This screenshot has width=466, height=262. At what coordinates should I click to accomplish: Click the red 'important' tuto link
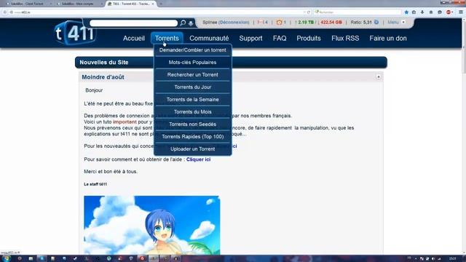[x=125, y=122]
